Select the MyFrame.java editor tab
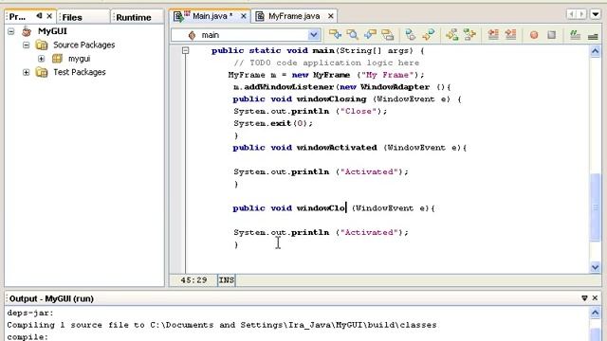The height and width of the screenshot is (341, 607). click(x=294, y=16)
